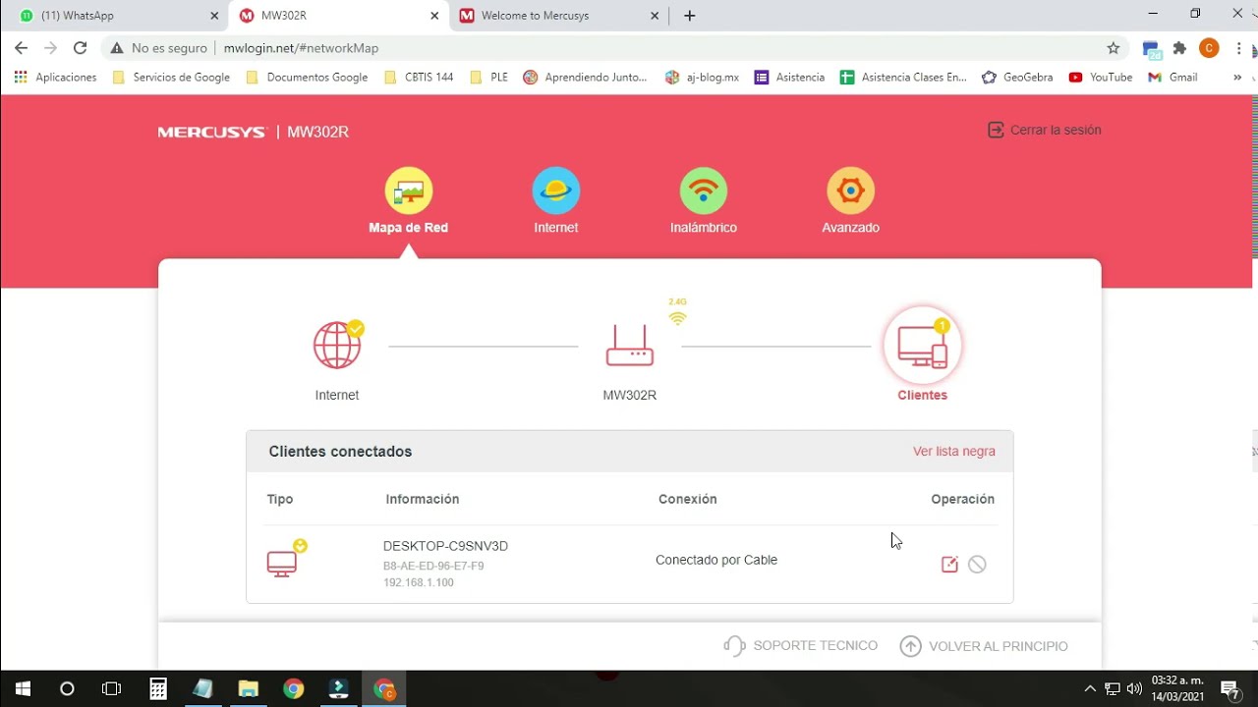Go back to previous page
This screenshot has height=707, width=1258.
[x=22, y=47]
